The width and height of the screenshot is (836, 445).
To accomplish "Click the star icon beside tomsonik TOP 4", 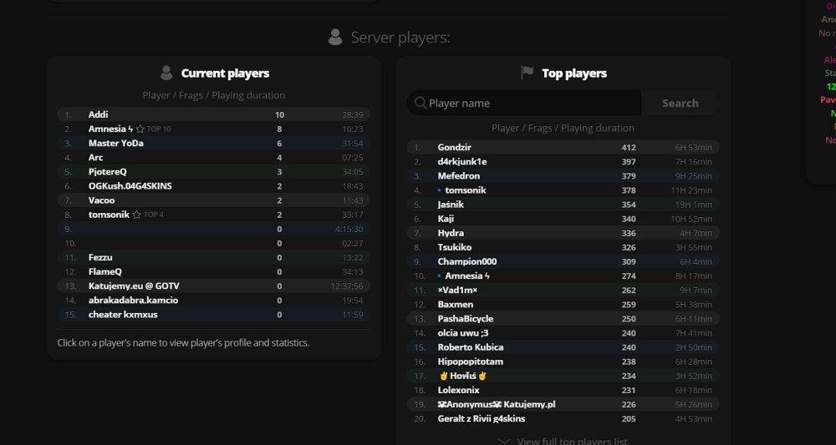I will [x=136, y=215].
